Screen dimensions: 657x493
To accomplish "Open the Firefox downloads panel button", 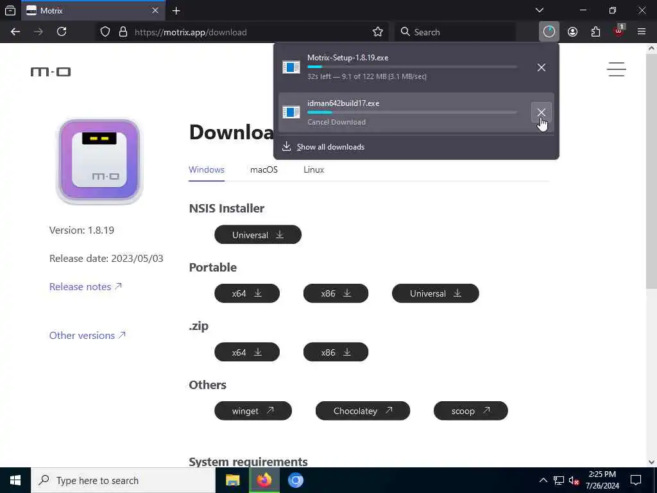I will point(549,32).
